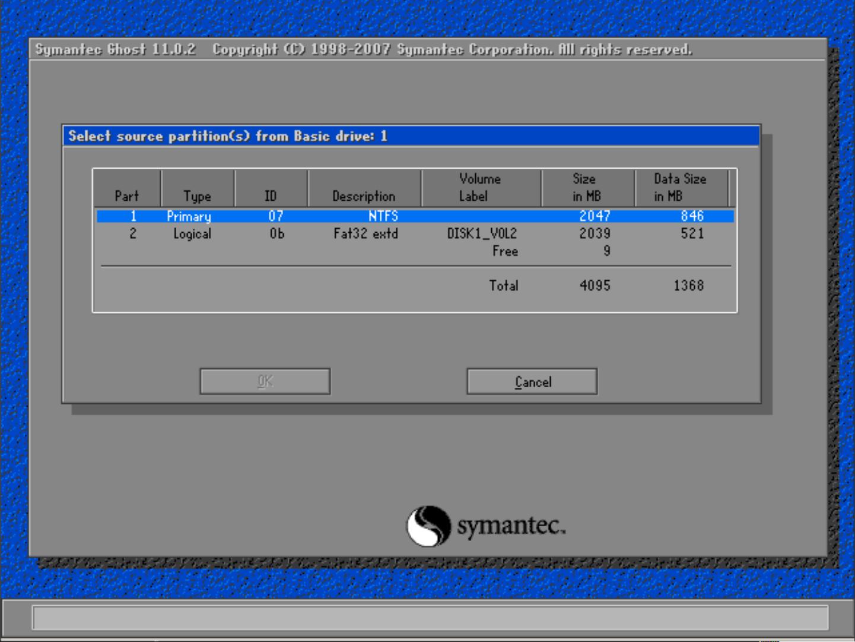Image resolution: width=855 pixels, height=642 pixels.
Task: Click the 521 data size value
Action: coord(692,233)
